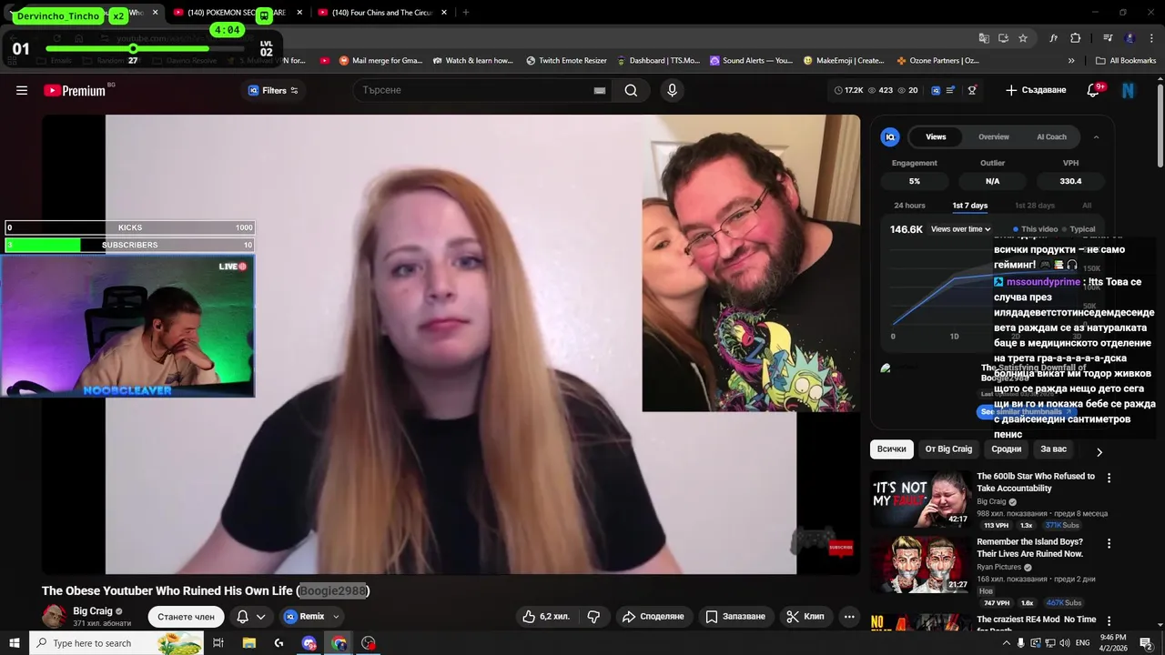Select the 24 hours time range
Viewport: 1165px width, 655px height.
tap(909, 206)
